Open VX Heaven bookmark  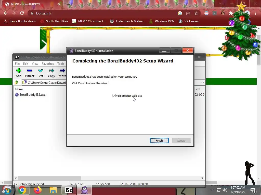click(189, 21)
